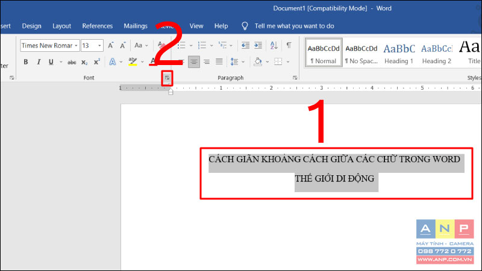The width and height of the screenshot is (482, 271).
Task: Open the Numbering list dropdown arrow
Action: (x=211, y=46)
